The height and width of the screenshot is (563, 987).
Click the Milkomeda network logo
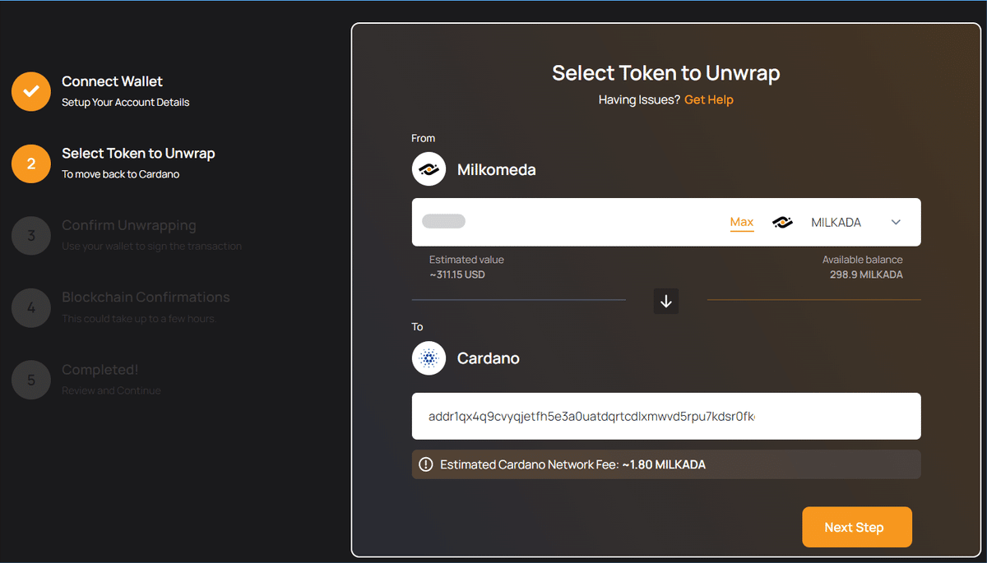tap(429, 170)
